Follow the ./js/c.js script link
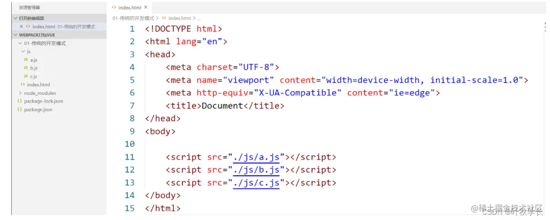The width and height of the screenshot is (550, 220). 256,183
